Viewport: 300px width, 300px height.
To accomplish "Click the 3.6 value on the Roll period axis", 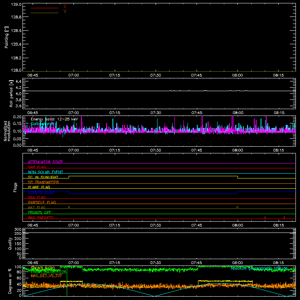I will click(18, 106).
